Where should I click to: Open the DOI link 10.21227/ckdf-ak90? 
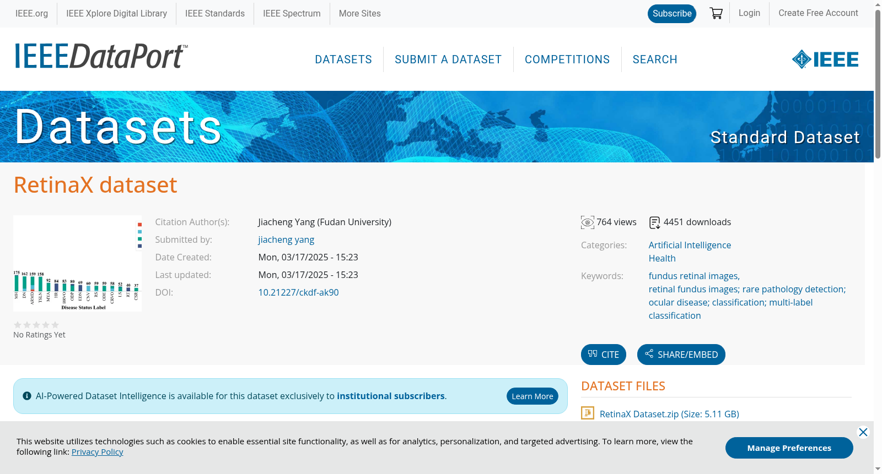[x=298, y=293]
